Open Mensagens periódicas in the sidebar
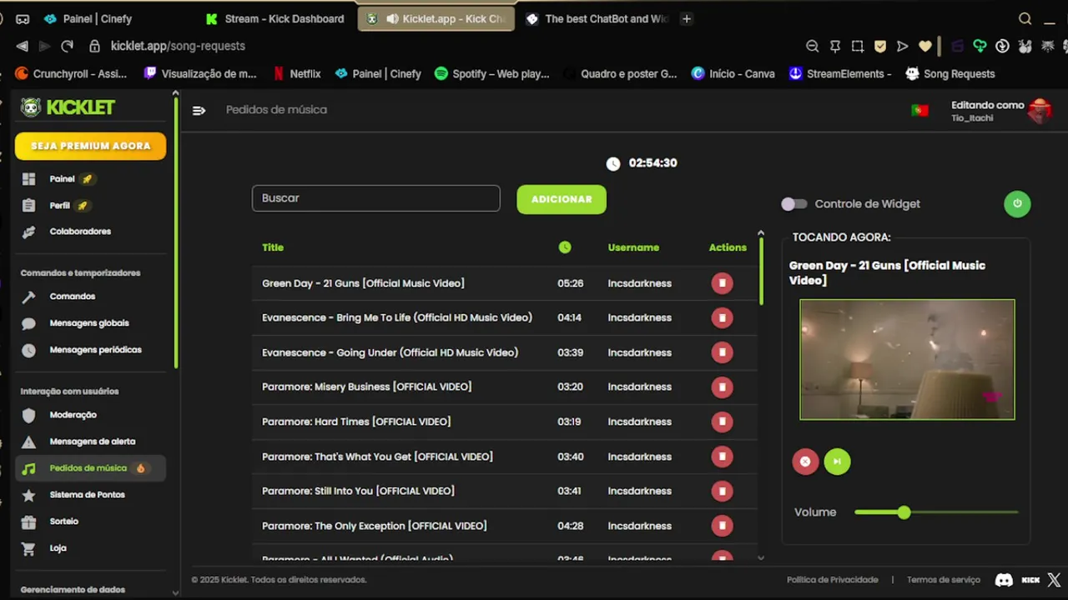This screenshot has height=600, width=1068. 95,350
